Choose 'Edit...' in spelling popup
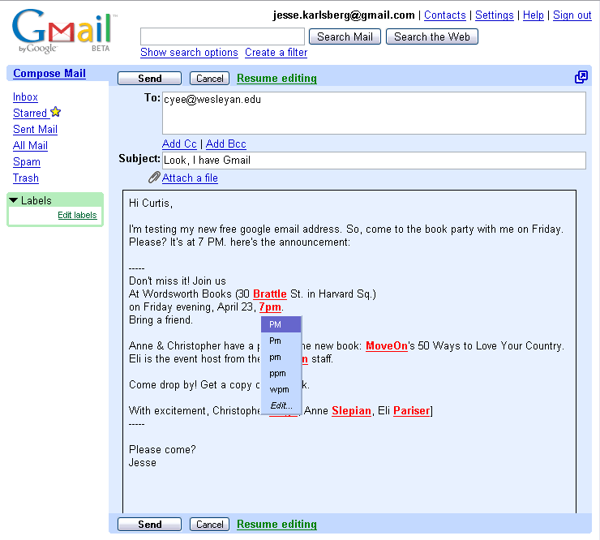Viewport: 600px width, 540px height. (281, 405)
